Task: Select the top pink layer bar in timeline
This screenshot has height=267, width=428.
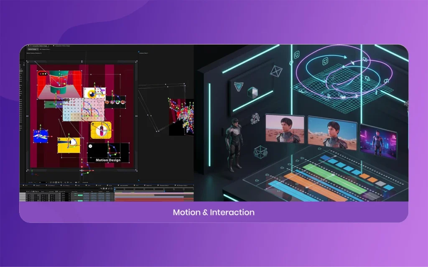Action: (154, 193)
